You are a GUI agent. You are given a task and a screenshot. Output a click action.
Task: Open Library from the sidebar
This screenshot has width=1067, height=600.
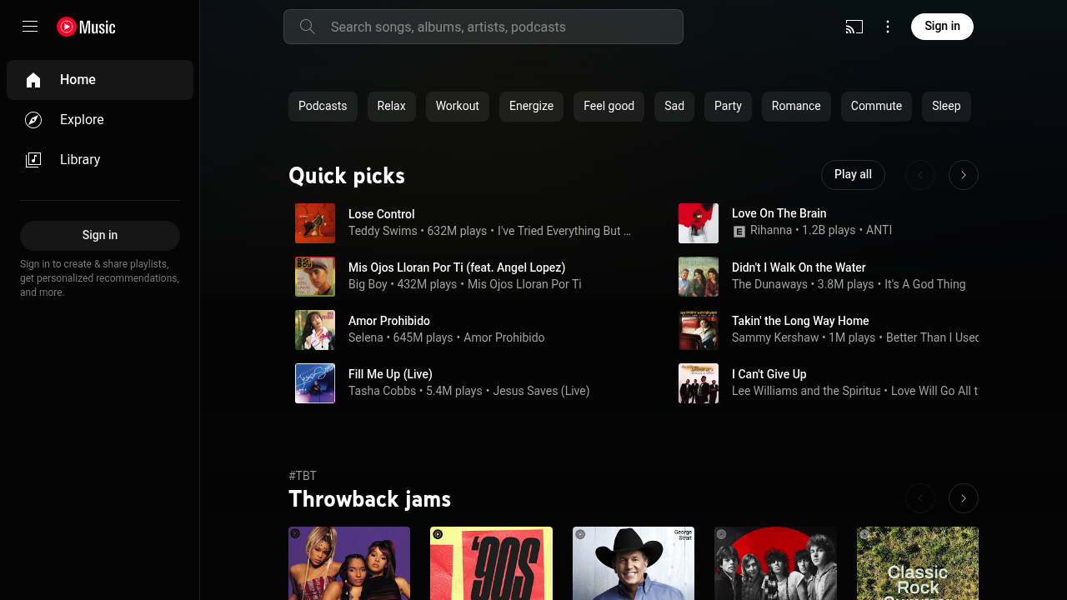[x=80, y=160]
